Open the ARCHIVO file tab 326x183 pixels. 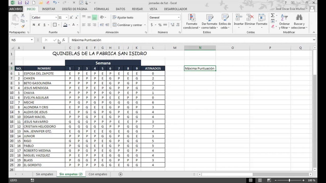coord(16,9)
